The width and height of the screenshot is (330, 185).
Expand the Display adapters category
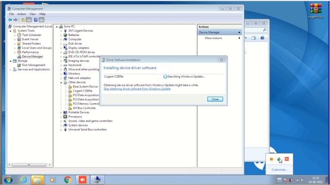click(61, 48)
